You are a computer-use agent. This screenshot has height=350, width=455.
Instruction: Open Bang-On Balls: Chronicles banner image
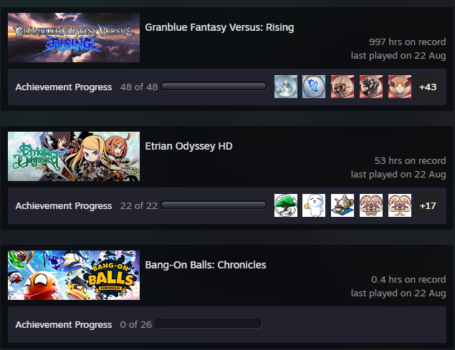[x=74, y=275]
